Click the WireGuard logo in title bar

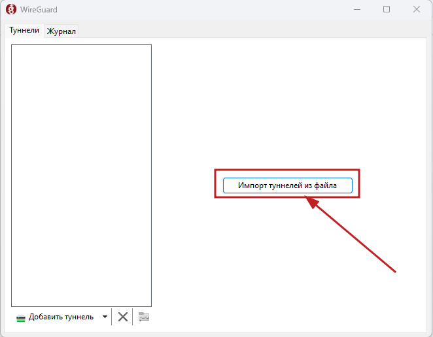pos(11,9)
